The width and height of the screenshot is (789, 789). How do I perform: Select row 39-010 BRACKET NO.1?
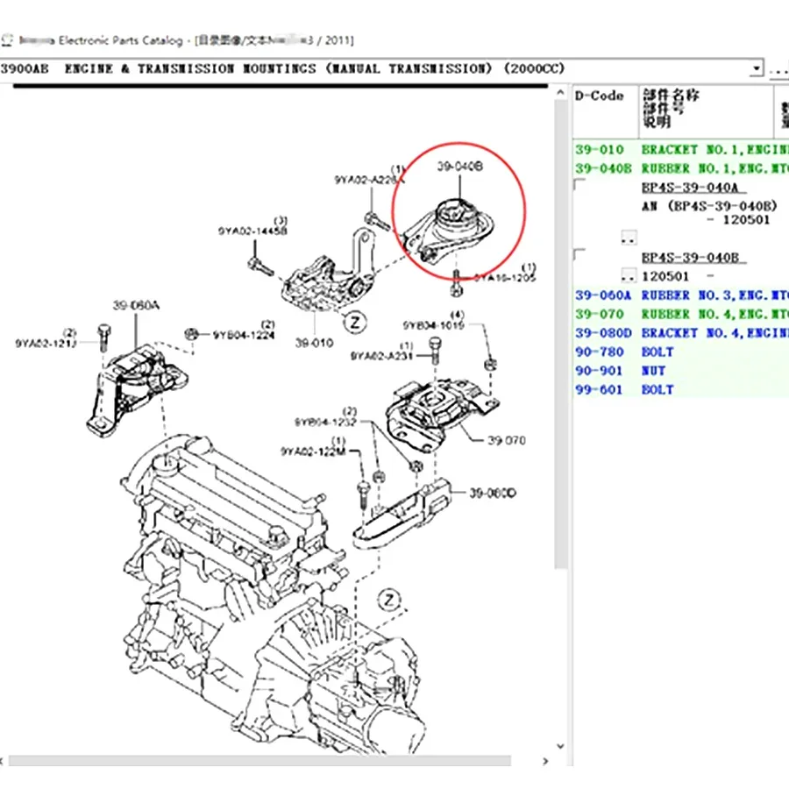point(681,149)
